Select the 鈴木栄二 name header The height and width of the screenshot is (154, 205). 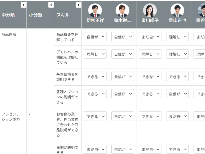(x=123, y=21)
